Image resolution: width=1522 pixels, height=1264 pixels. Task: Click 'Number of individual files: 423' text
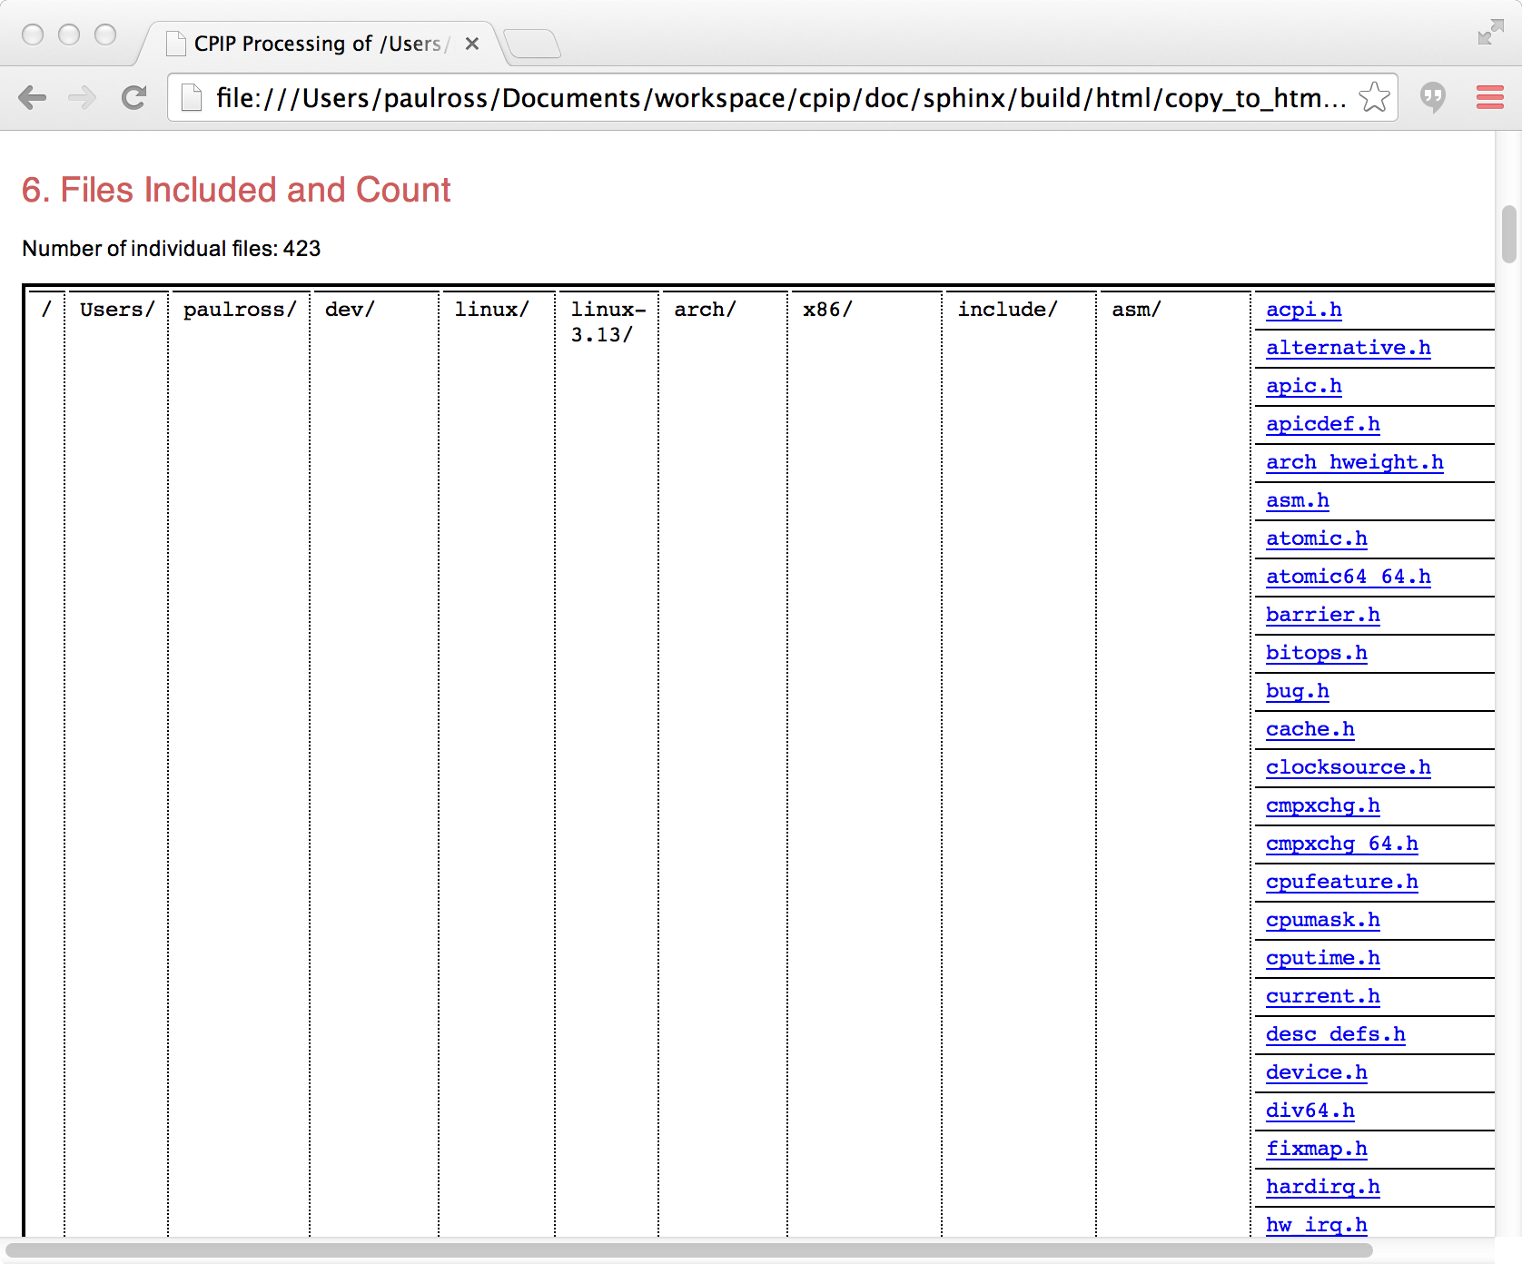pos(172,249)
